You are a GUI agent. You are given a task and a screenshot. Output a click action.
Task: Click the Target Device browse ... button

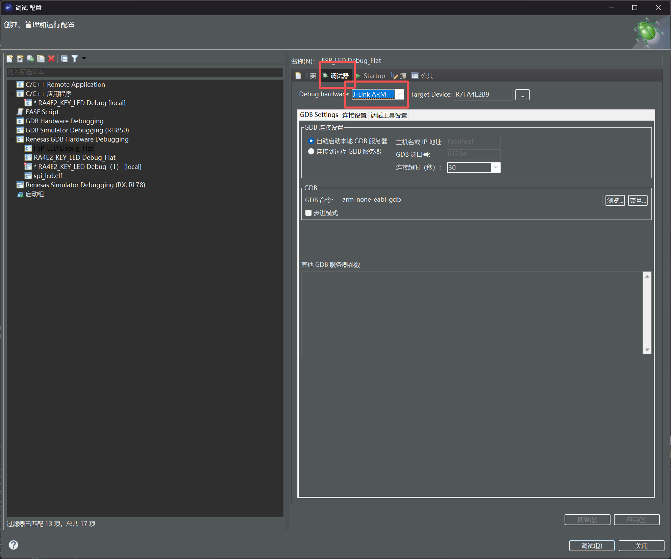(522, 95)
